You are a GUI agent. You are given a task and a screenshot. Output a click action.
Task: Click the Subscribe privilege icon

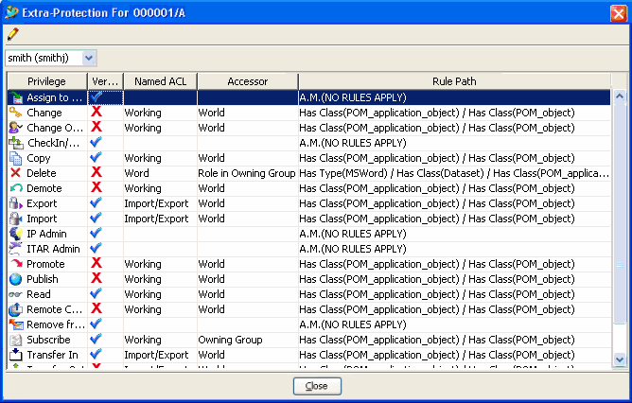pos(15,340)
